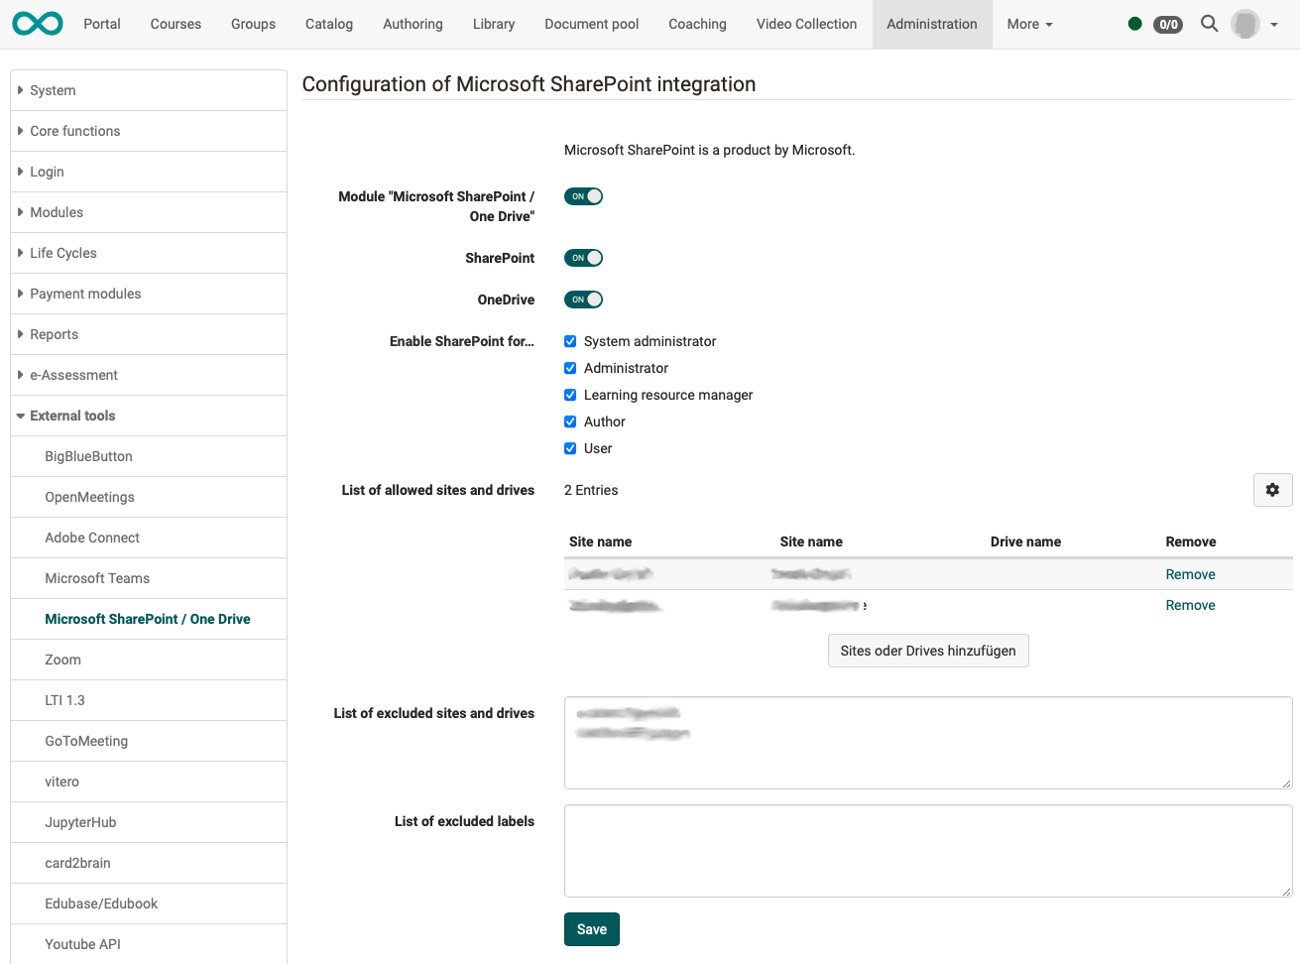
Task: Click in List of excluded sites textarea
Action: click(928, 743)
